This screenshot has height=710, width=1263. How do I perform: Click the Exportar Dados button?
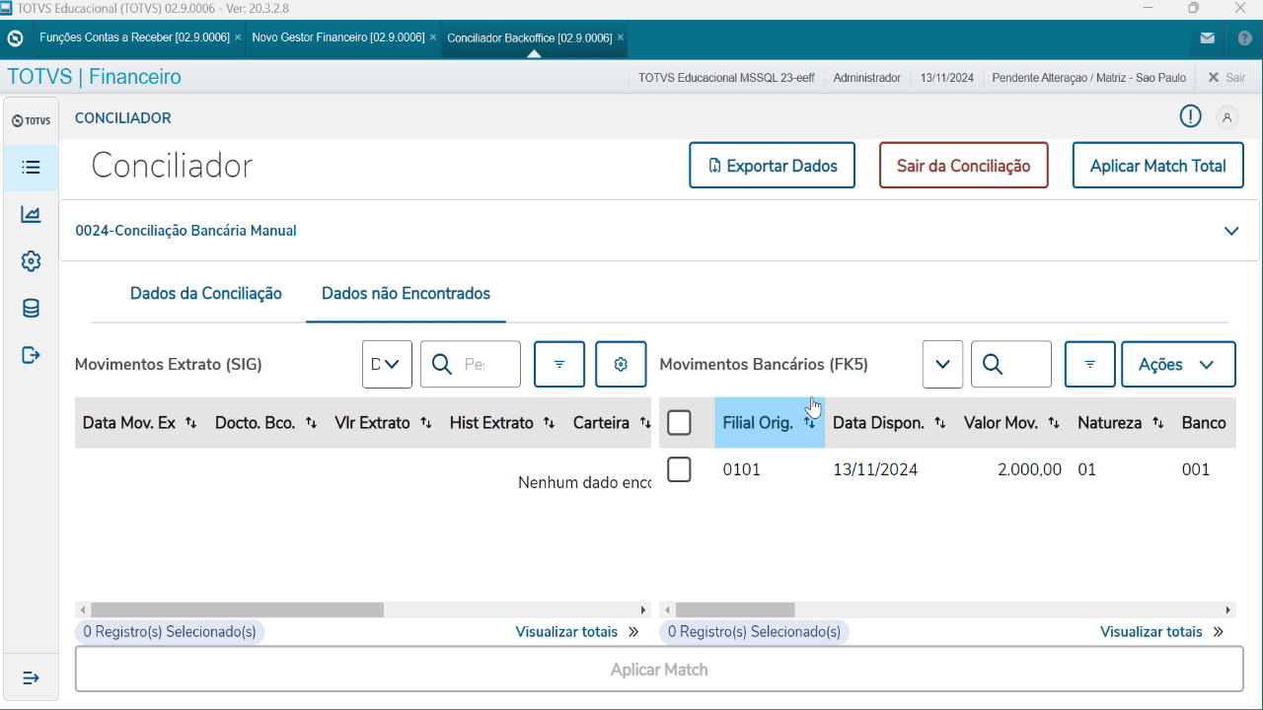click(x=772, y=166)
